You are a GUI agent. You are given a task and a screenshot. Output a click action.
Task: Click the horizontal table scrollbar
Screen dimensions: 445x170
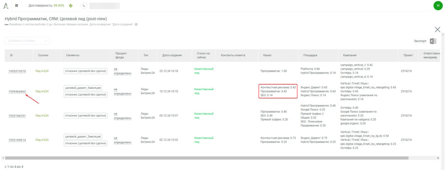click(x=207, y=158)
